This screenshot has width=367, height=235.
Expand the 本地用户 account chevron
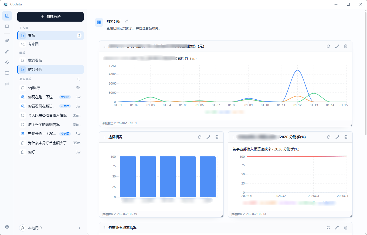(x=80, y=228)
